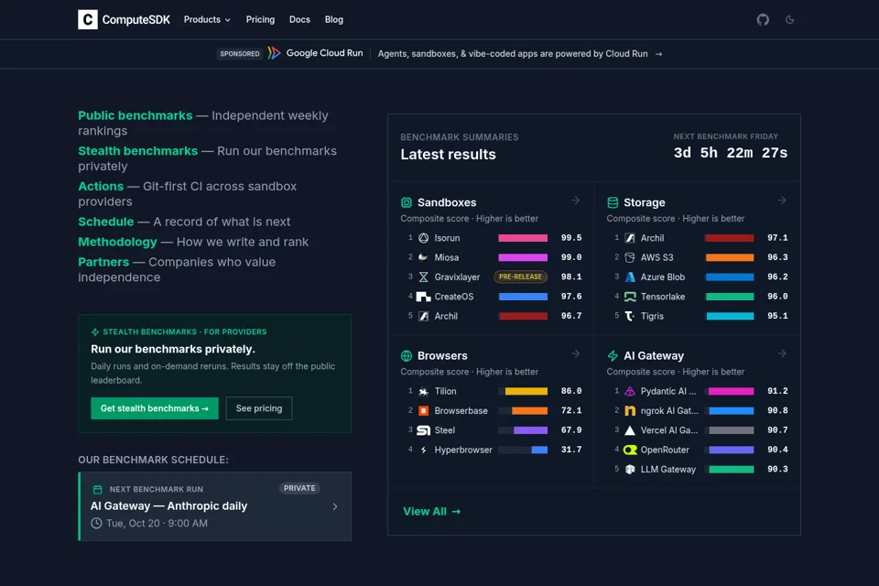Click the clock icon beside Tue, Oct 20
This screenshot has height=586, width=879.
click(96, 523)
